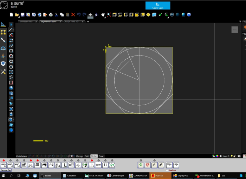
Task: Click the Zoom extents magnifier icon
Action: (x=109, y=15)
